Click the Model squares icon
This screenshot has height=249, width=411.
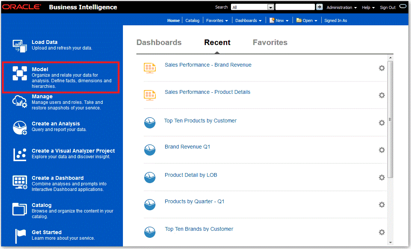click(20, 73)
